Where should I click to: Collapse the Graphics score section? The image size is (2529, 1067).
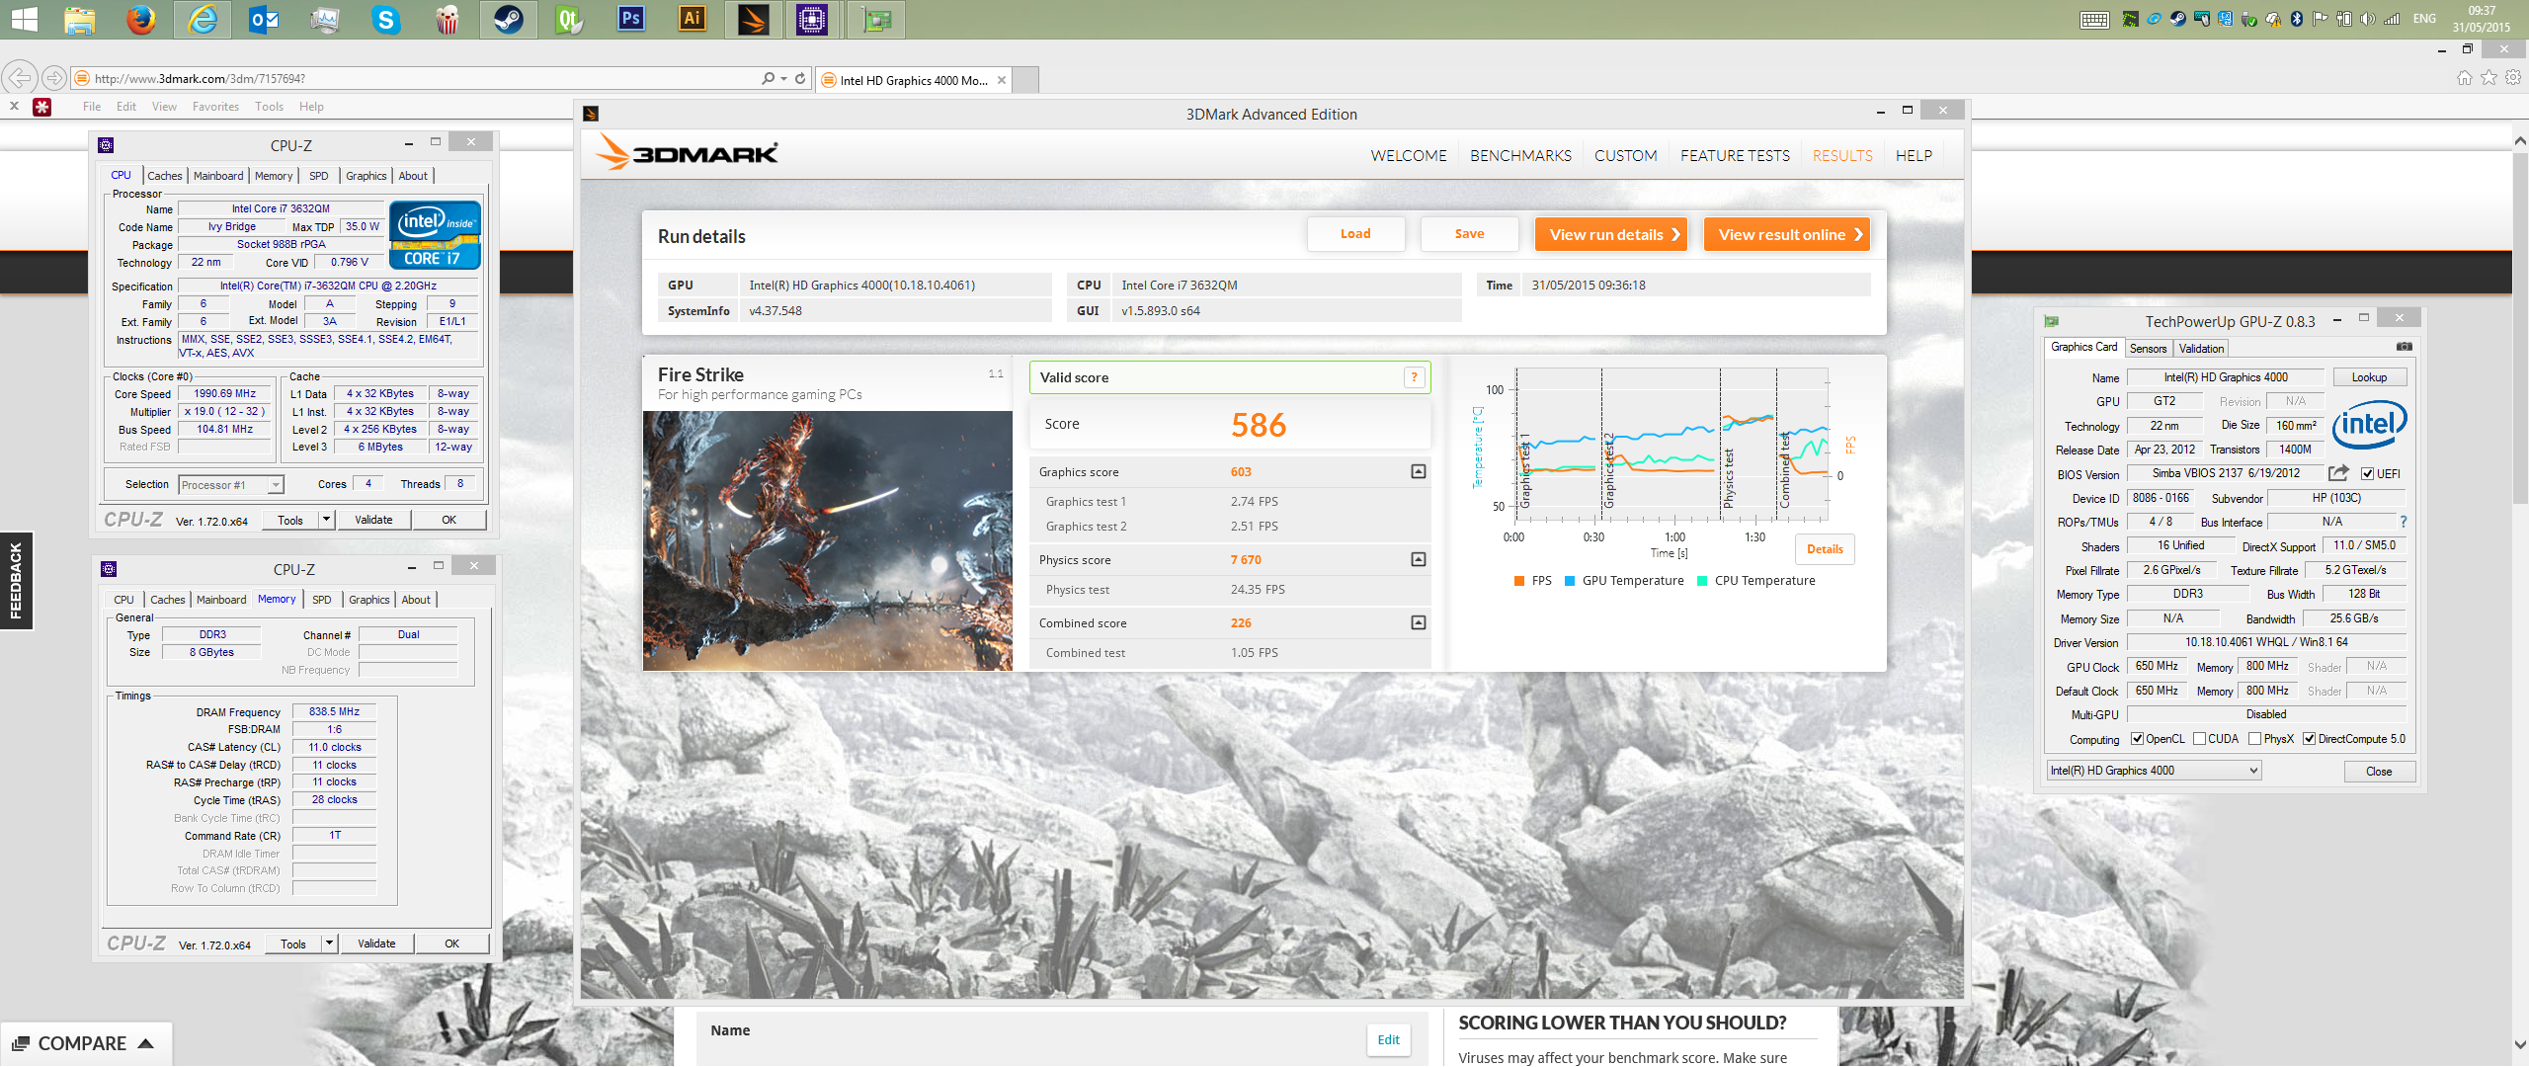click(x=1419, y=472)
